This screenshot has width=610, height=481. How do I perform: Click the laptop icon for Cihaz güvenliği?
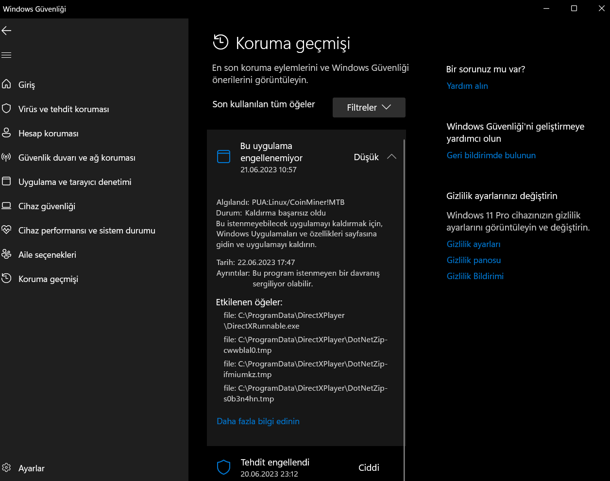pos(6,206)
